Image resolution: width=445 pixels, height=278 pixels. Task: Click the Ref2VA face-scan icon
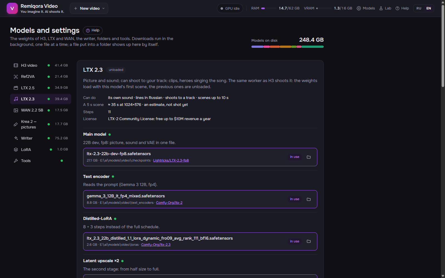pos(16,76)
